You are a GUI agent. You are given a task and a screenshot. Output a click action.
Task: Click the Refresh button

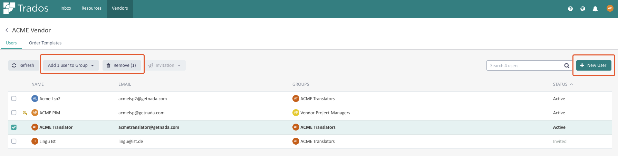pos(23,65)
